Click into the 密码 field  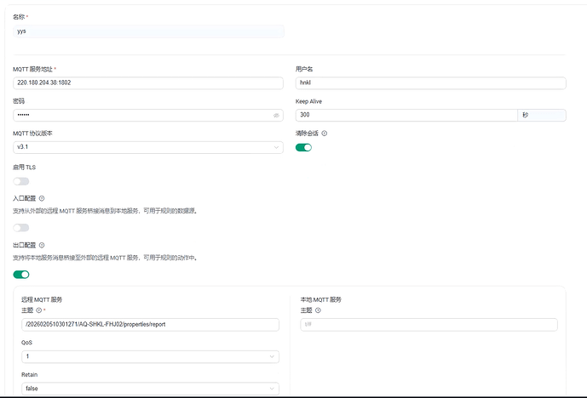pyautogui.click(x=141, y=115)
